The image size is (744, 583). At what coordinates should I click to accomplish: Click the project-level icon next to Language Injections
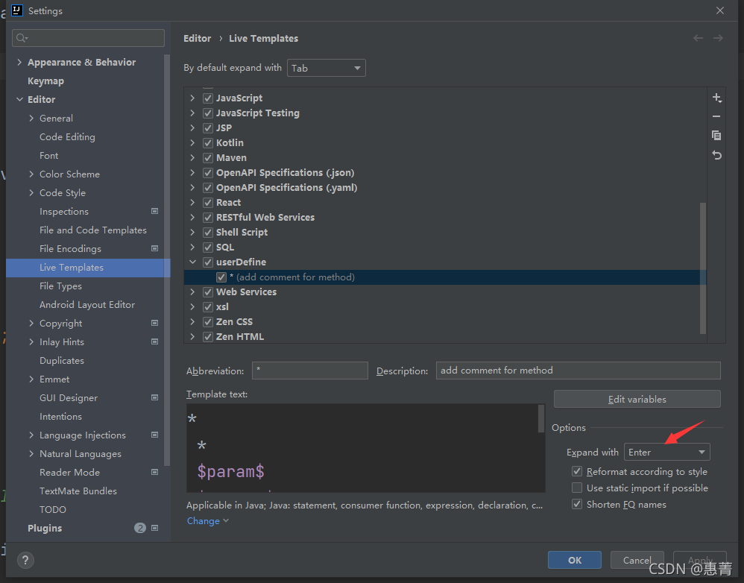pyautogui.click(x=154, y=435)
